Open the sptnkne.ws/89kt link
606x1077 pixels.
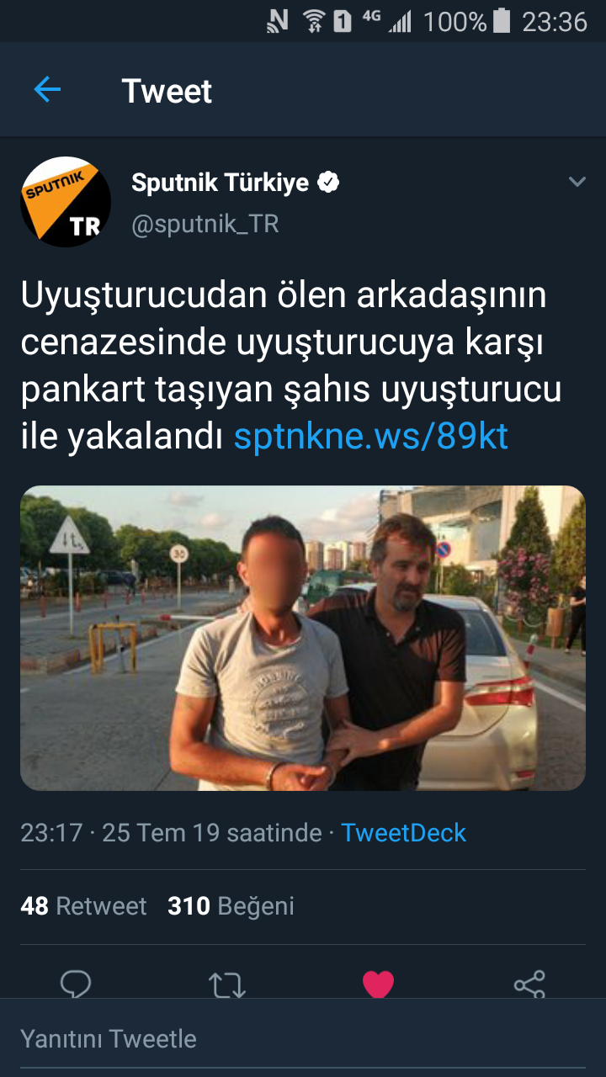[371, 437]
